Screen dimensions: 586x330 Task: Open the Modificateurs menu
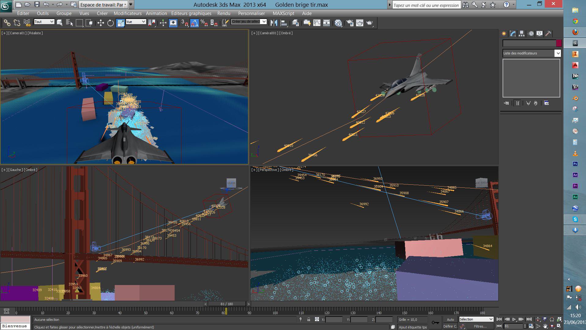click(128, 13)
